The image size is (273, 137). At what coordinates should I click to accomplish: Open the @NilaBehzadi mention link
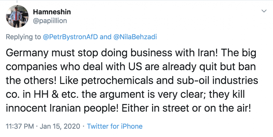pyautogui.click(x=135, y=37)
